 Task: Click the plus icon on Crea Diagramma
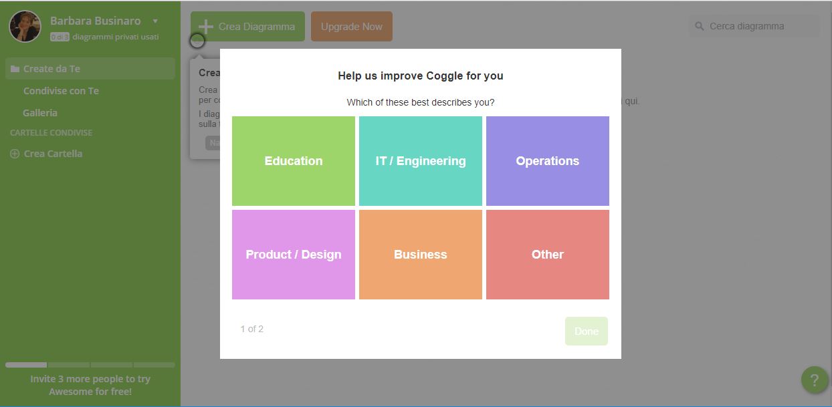tap(206, 27)
